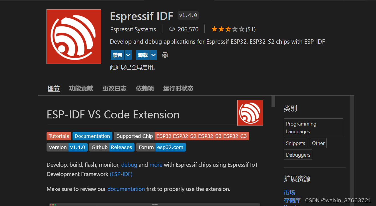Click the large Espressif extension logo
Viewport: 376px width, 206px height.
(74, 37)
